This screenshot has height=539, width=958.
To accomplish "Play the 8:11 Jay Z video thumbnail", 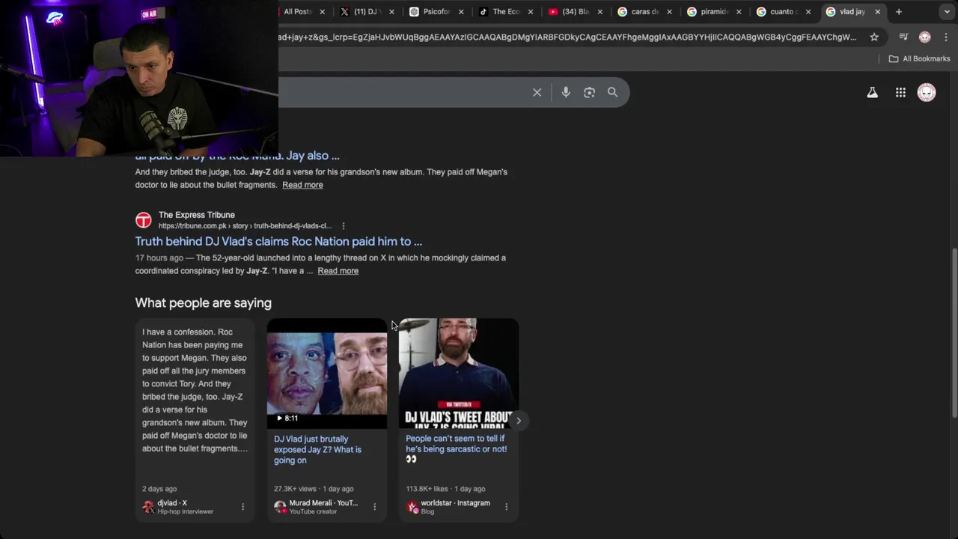I will tap(327, 374).
